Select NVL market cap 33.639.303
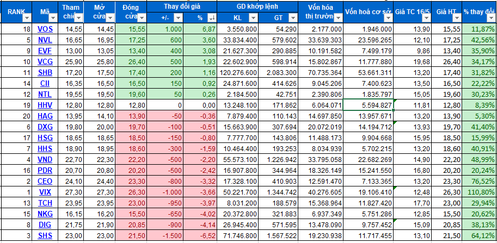 click(321, 40)
